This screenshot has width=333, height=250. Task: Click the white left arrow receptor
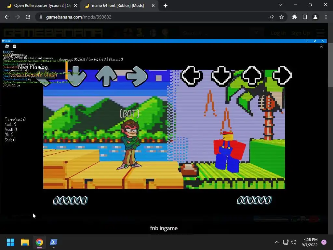[192, 76]
